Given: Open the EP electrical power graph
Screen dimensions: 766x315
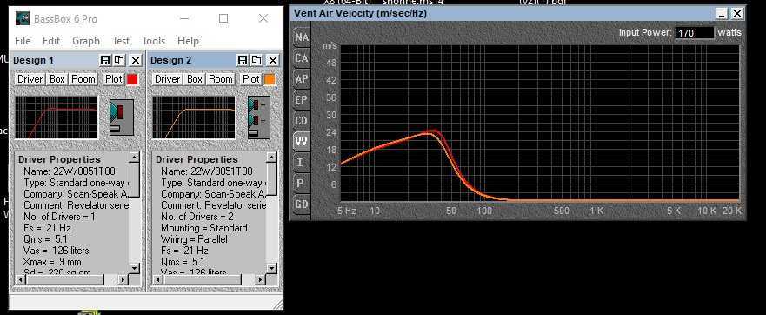Looking at the screenshot, I should (x=302, y=100).
